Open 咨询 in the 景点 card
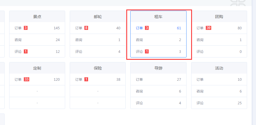This screenshot has height=125, width=256. 18,40
